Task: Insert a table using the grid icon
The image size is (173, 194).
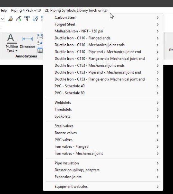Action: [x=40, y=50]
